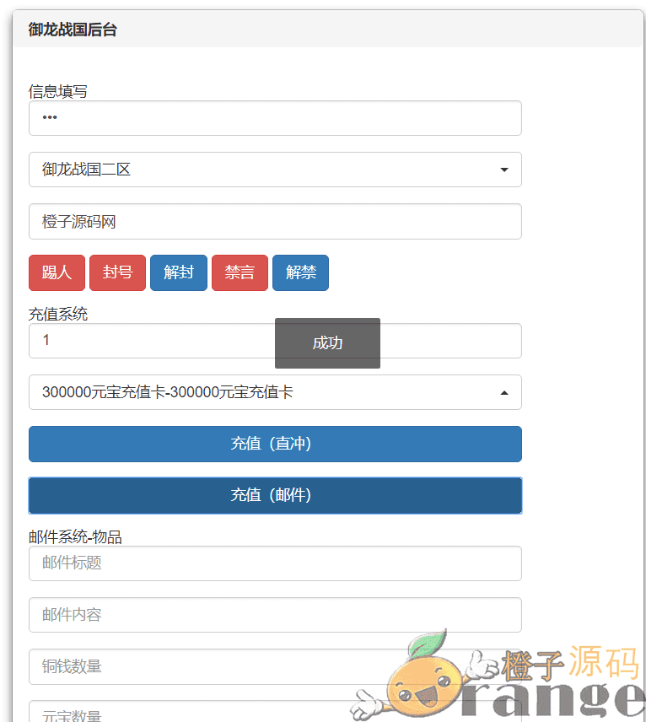Click the 邮件系统-物品 section label
The image size is (646, 722).
click(75, 537)
